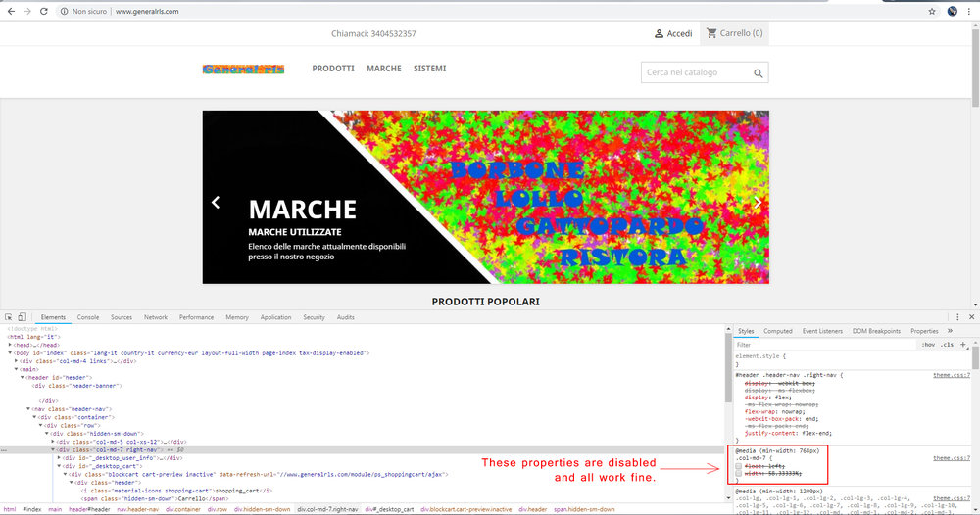Switch to the Console tab
980x515 pixels.
[x=88, y=317]
